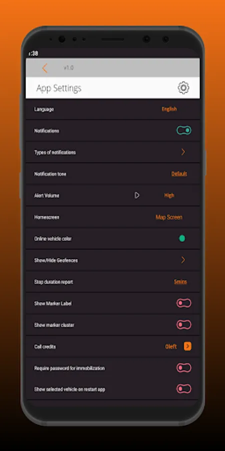Tap the App Settings title
Viewport: 225px width, 451px height.
[x=59, y=88]
